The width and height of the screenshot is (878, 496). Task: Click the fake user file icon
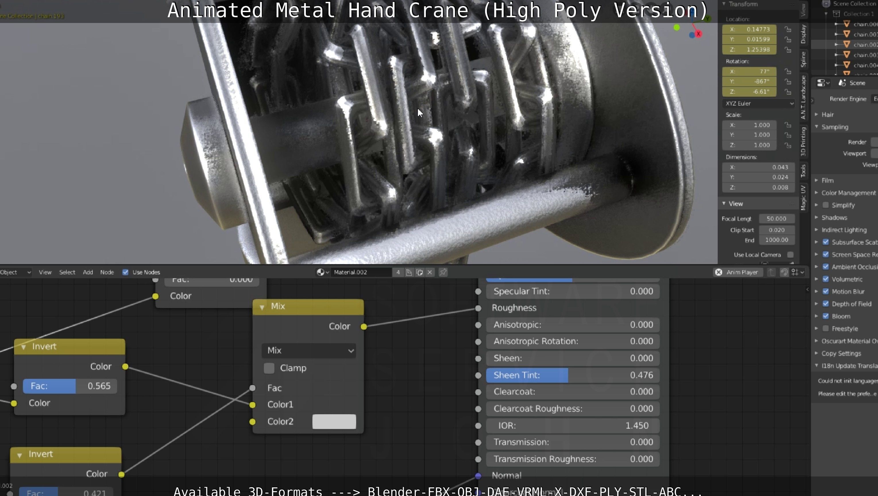409,272
